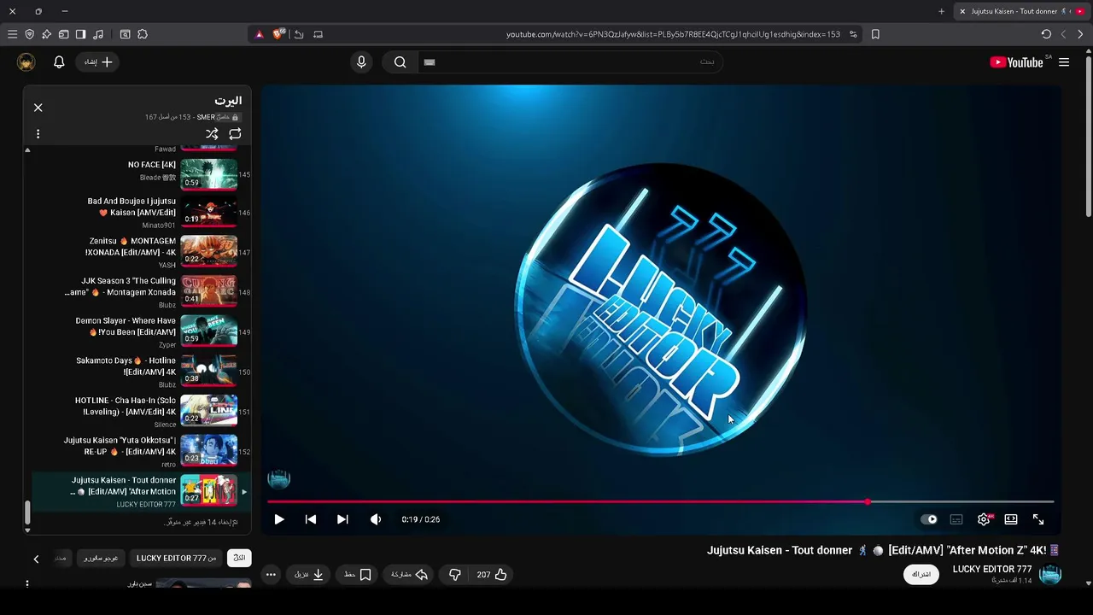Screen dimensions: 1093x615
Task: Open Zenitsu MONTAGEM XONADA playlist item
Action: pos(141,253)
